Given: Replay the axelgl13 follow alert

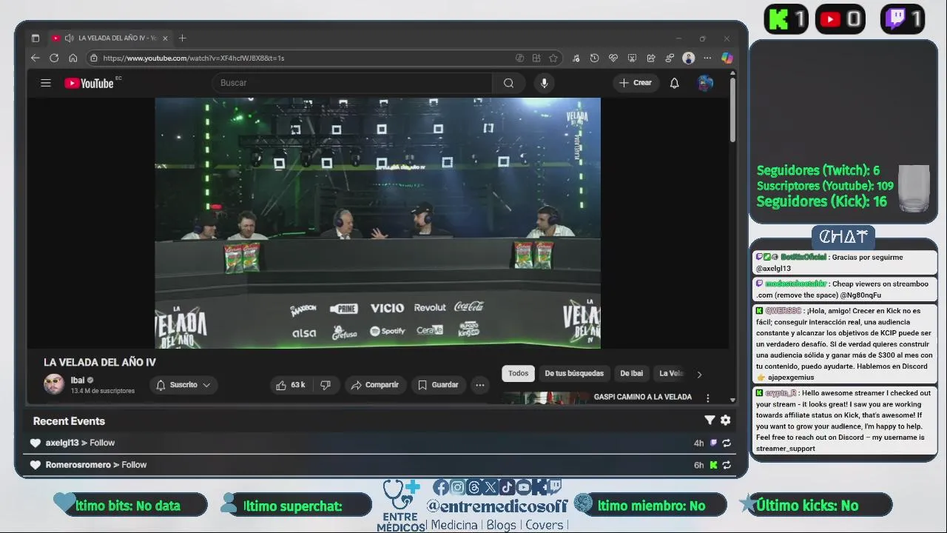Looking at the screenshot, I should tap(727, 443).
